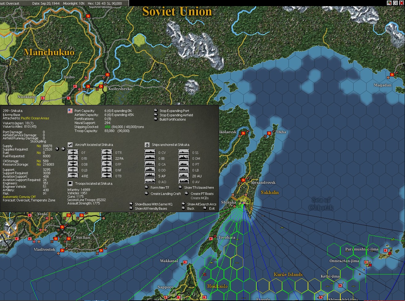Select the fighter-bomber (FB) aircraft icon
405x301 pixels.
pos(73,158)
